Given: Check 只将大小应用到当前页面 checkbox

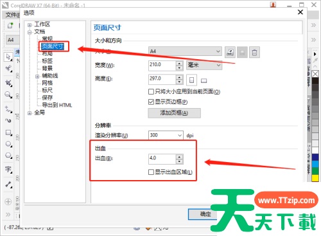Looking at the screenshot, I should (151, 92).
